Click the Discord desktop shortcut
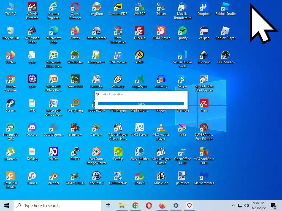Screen dimensions: 282x211 [x=32, y=130]
